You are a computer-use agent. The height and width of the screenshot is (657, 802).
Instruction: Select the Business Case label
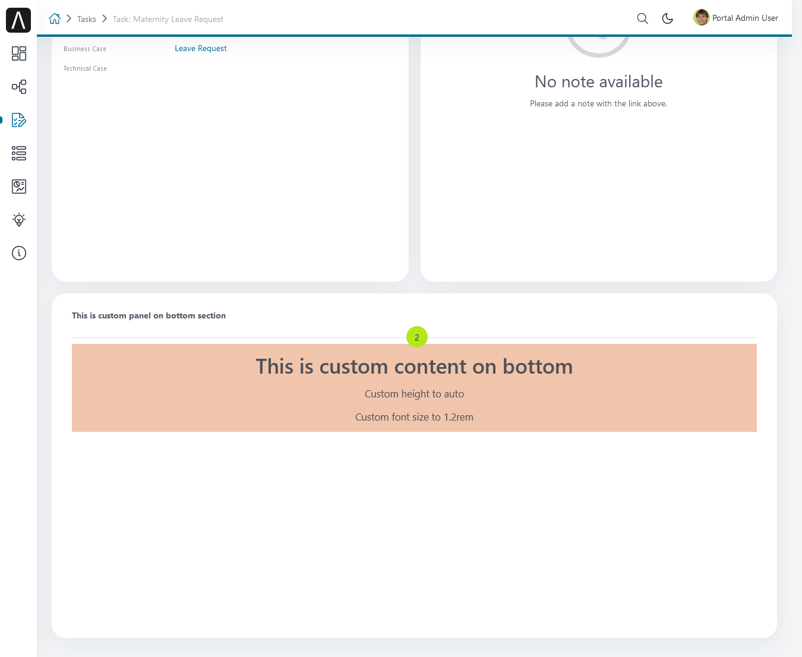85,49
